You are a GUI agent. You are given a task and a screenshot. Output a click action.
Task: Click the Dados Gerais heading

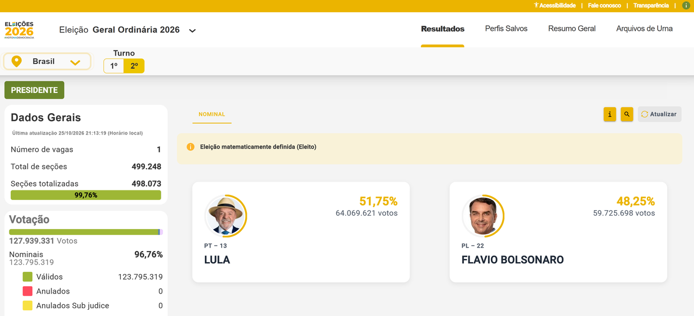[46, 118]
